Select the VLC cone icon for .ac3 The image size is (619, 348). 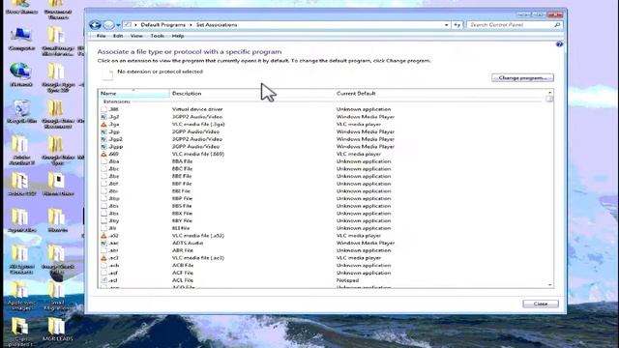[x=103, y=258]
